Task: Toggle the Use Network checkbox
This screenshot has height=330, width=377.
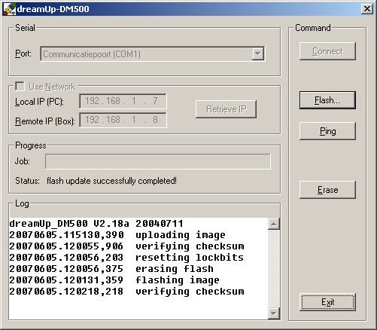Action: tap(20, 86)
